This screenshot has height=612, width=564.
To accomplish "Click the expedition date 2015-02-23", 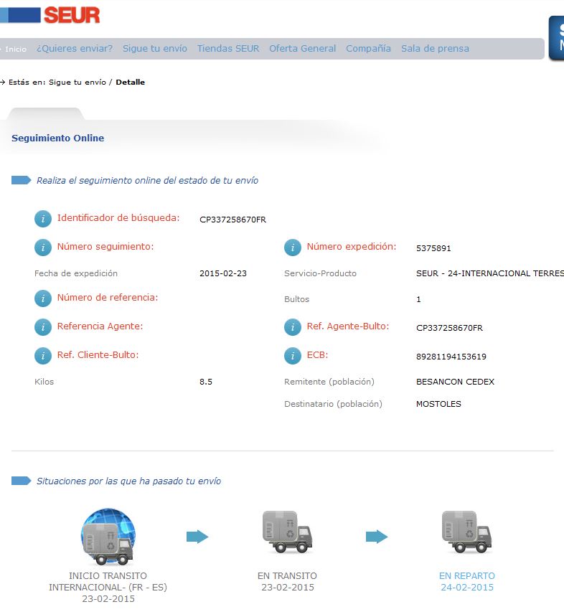I will point(223,273).
